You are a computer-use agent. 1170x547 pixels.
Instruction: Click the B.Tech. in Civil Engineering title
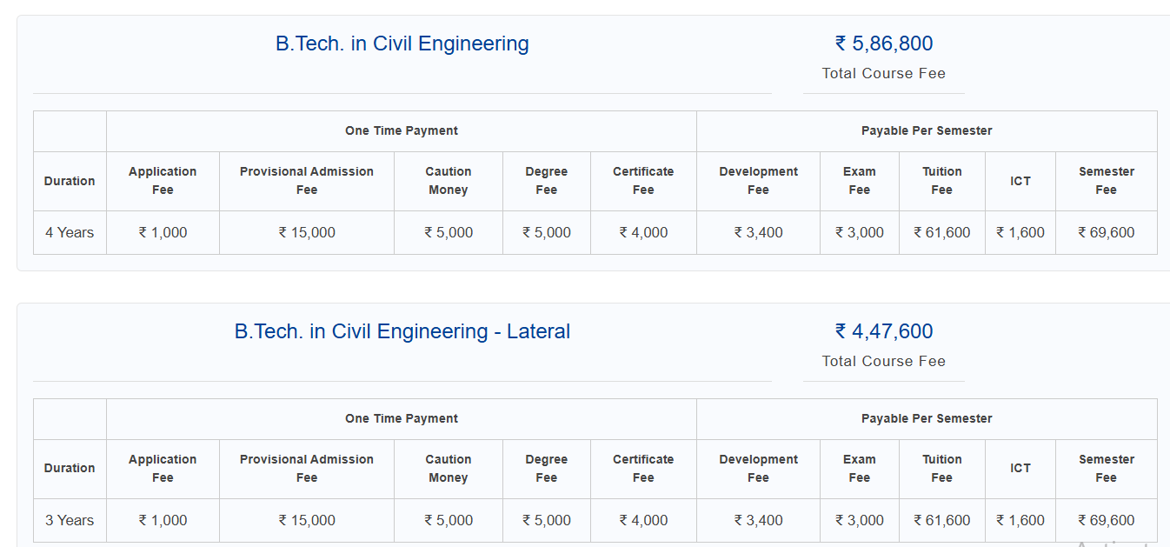[402, 43]
